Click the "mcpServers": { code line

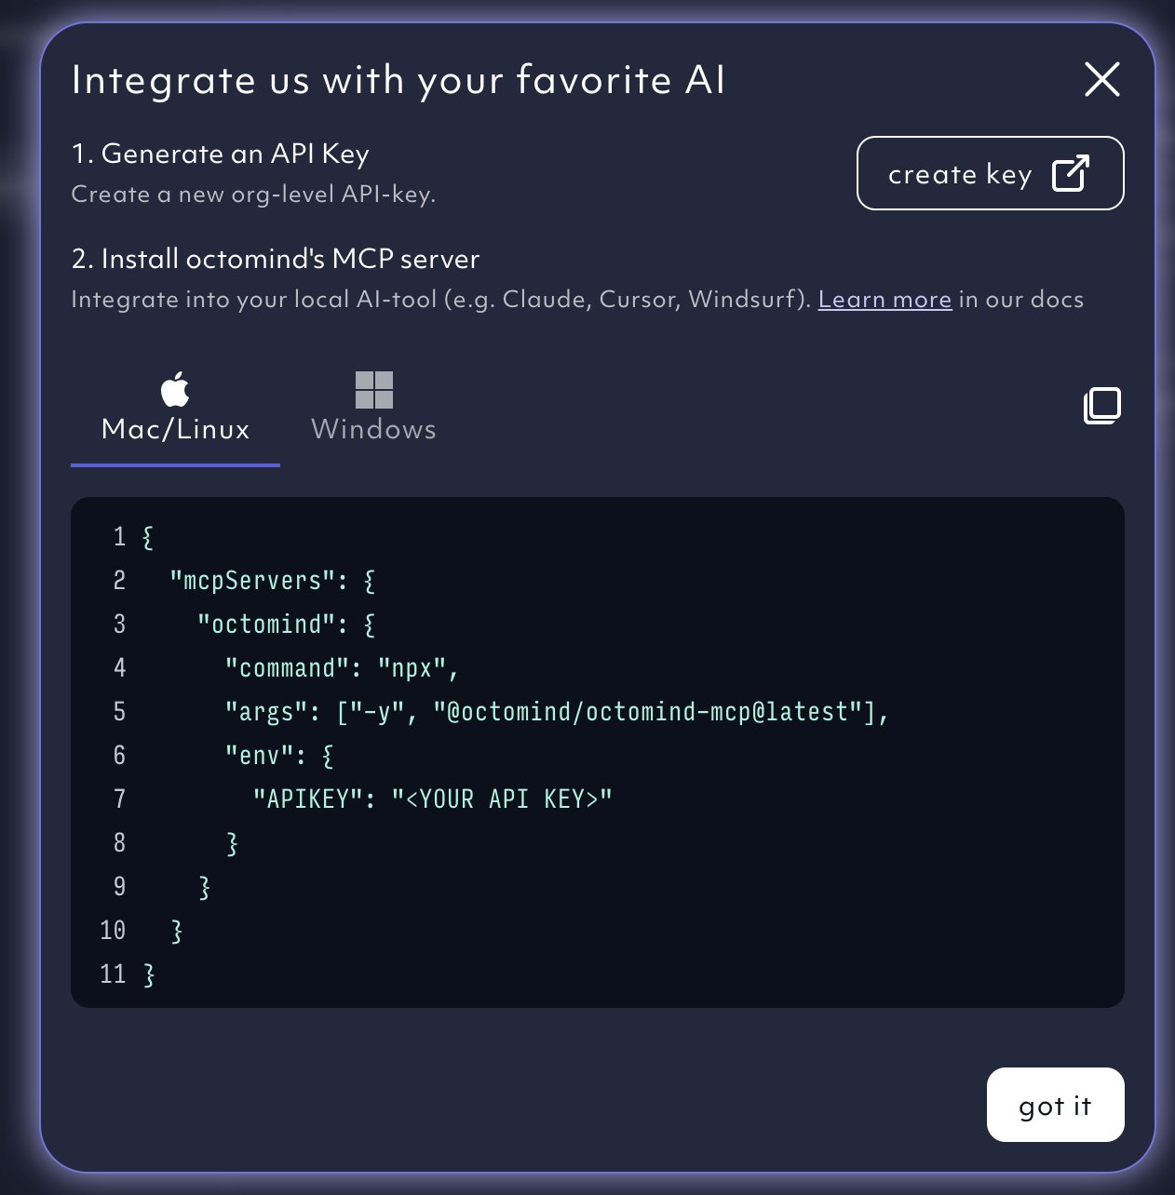pos(273,581)
